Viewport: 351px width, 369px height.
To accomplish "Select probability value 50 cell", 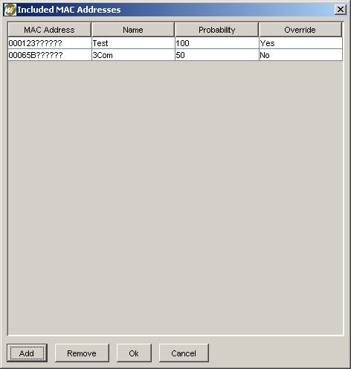I will pyautogui.click(x=217, y=55).
